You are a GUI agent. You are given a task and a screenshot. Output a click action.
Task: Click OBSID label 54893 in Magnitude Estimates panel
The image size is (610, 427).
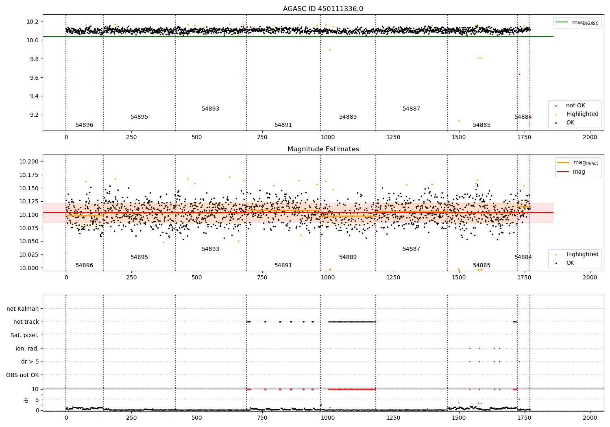tap(210, 249)
